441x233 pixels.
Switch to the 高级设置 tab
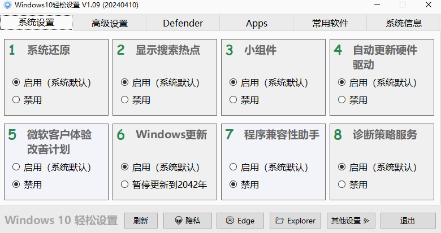click(110, 23)
